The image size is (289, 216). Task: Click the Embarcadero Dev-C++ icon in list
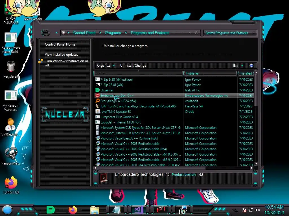click(97, 96)
